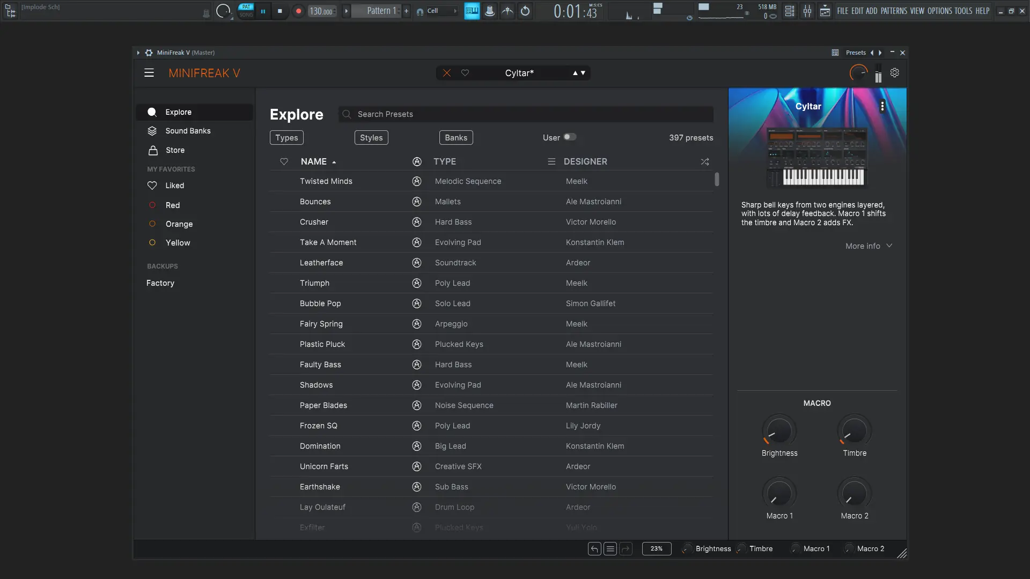Click the shuffle presets icon
Screen dimensions: 1030x579
coord(705,161)
